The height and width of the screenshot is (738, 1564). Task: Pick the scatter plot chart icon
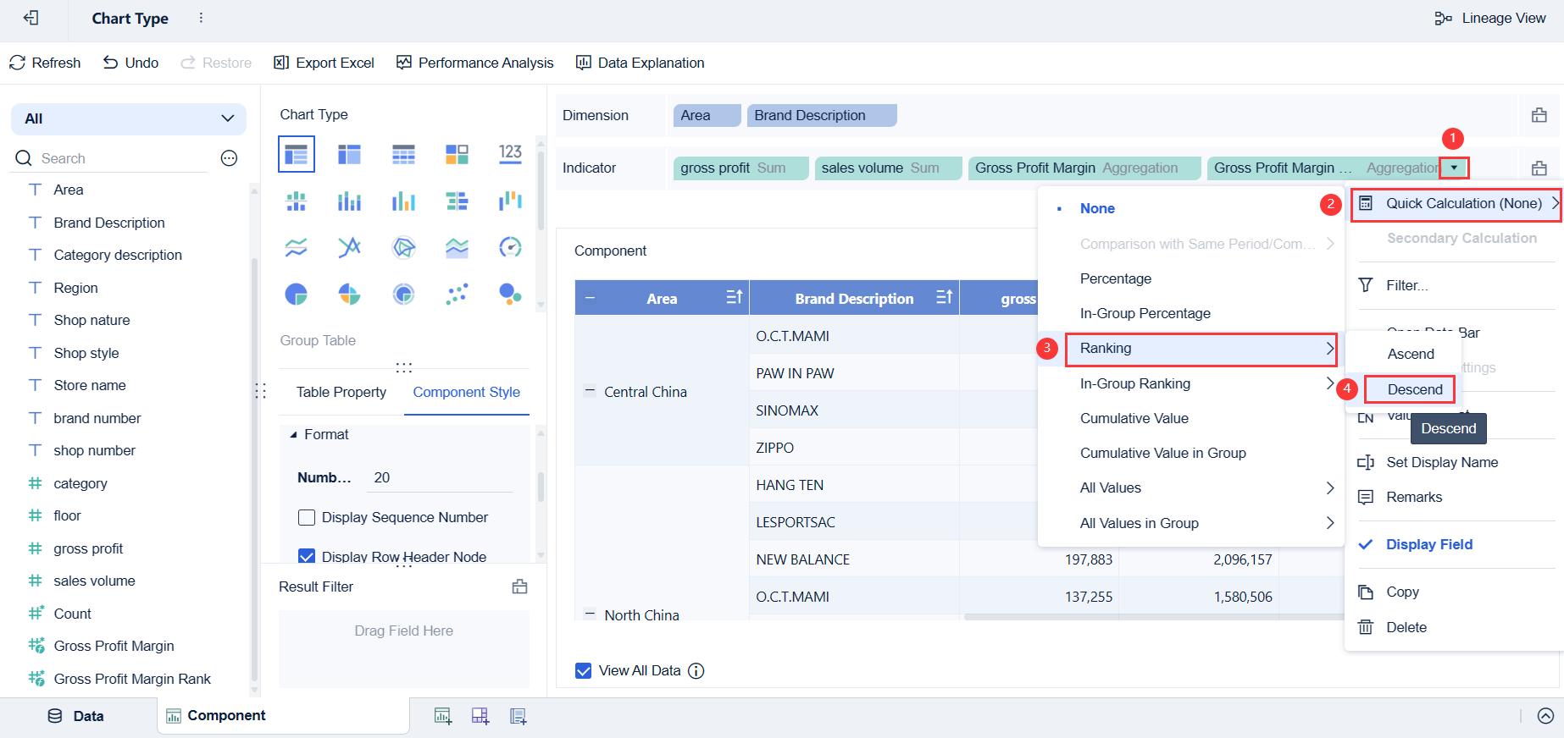tap(457, 295)
